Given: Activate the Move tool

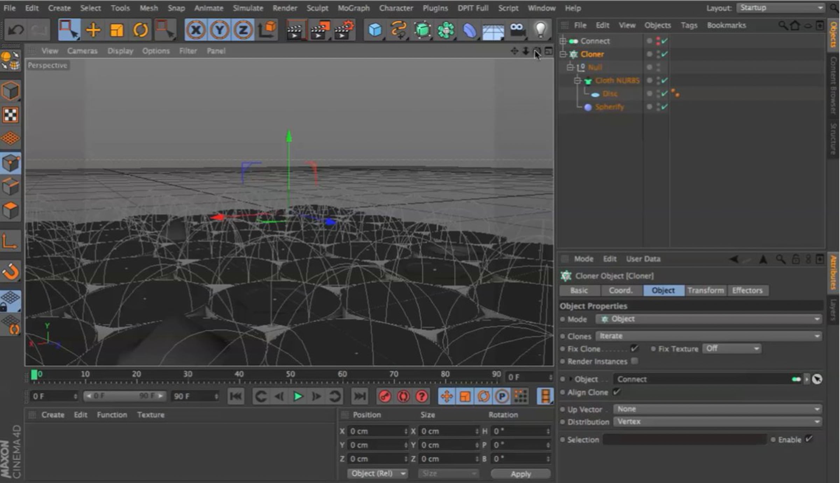Looking at the screenshot, I should point(93,30).
